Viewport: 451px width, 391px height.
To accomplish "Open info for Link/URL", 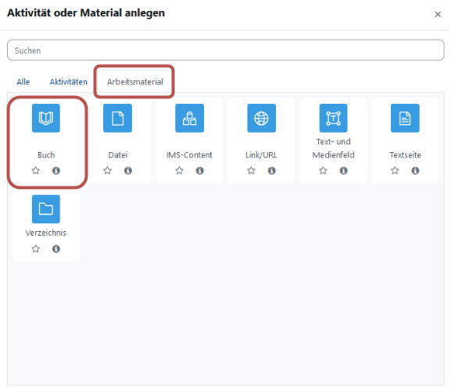I will pyautogui.click(x=272, y=170).
